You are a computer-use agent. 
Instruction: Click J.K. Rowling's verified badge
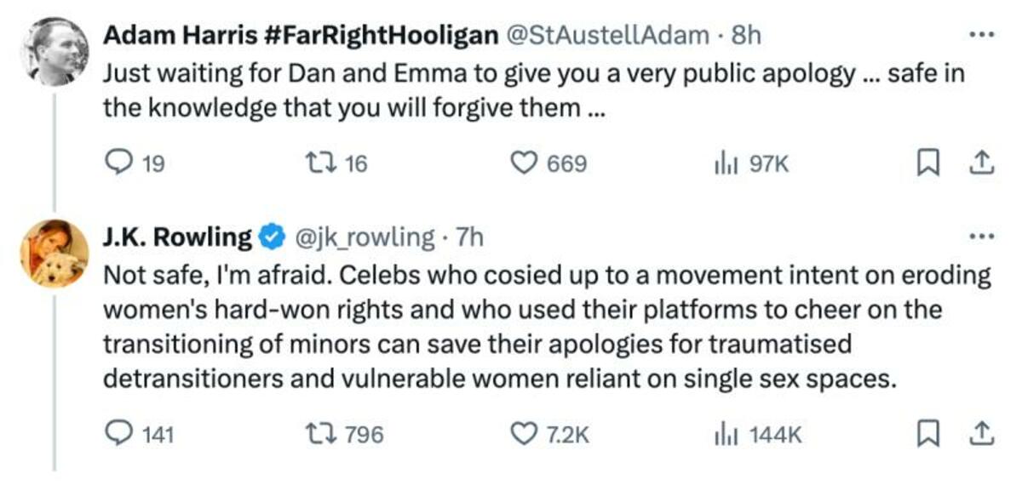(x=272, y=237)
